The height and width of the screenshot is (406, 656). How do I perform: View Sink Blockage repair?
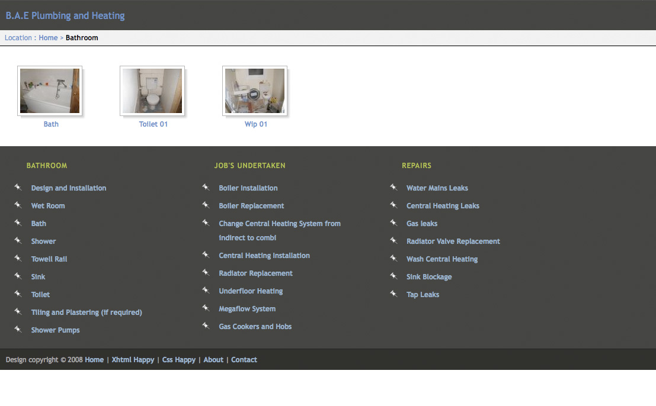pos(429,276)
